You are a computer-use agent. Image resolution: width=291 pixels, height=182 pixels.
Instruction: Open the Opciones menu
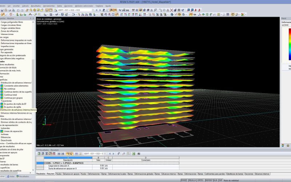(68, 6)
